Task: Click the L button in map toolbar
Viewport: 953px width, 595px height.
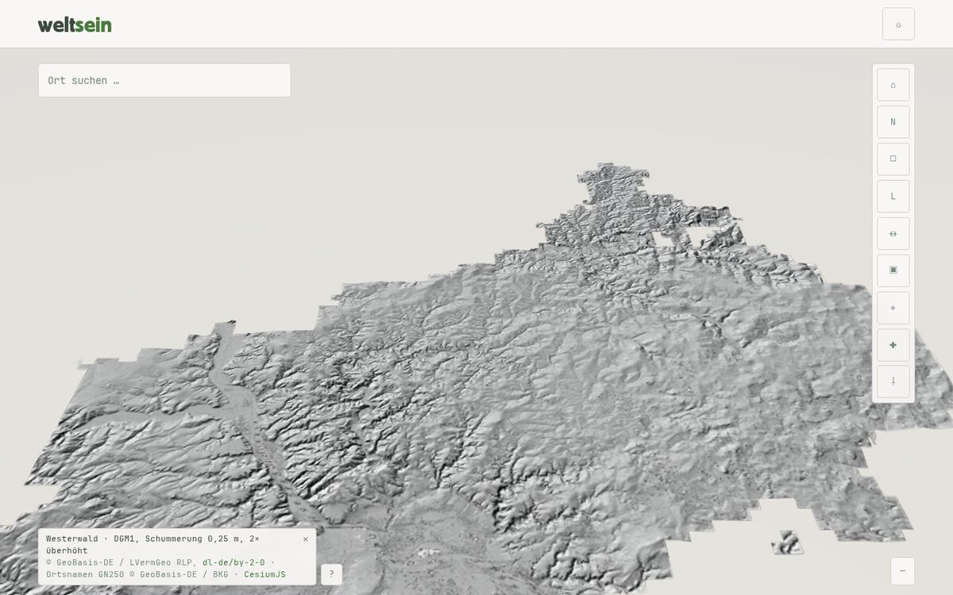Action: [893, 196]
